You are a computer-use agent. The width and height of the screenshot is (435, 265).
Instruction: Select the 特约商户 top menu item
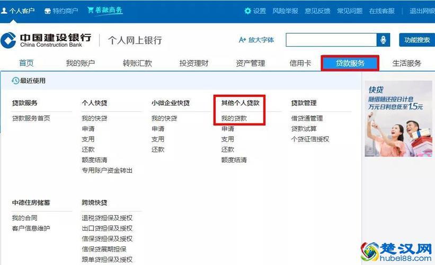tap(61, 11)
